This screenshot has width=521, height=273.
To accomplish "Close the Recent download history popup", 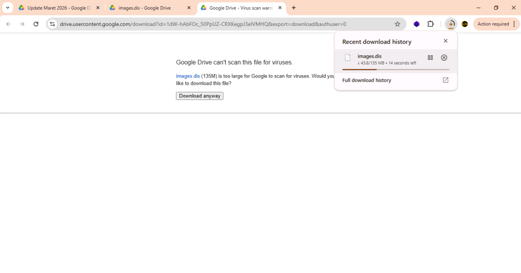I will point(446,41).
